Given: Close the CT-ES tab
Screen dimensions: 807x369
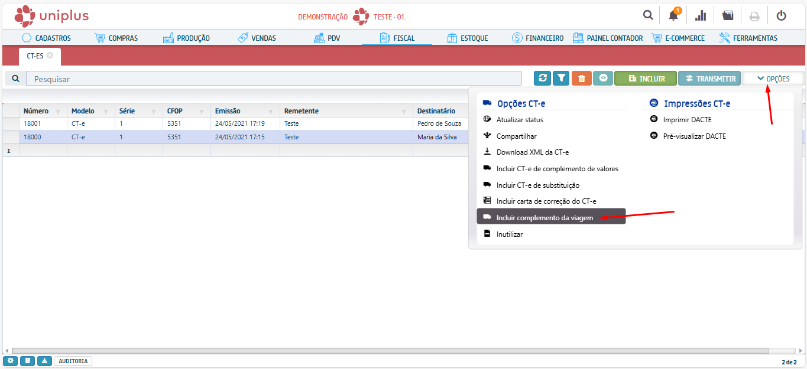Looking at the screenshot, I should pos(50,55).
